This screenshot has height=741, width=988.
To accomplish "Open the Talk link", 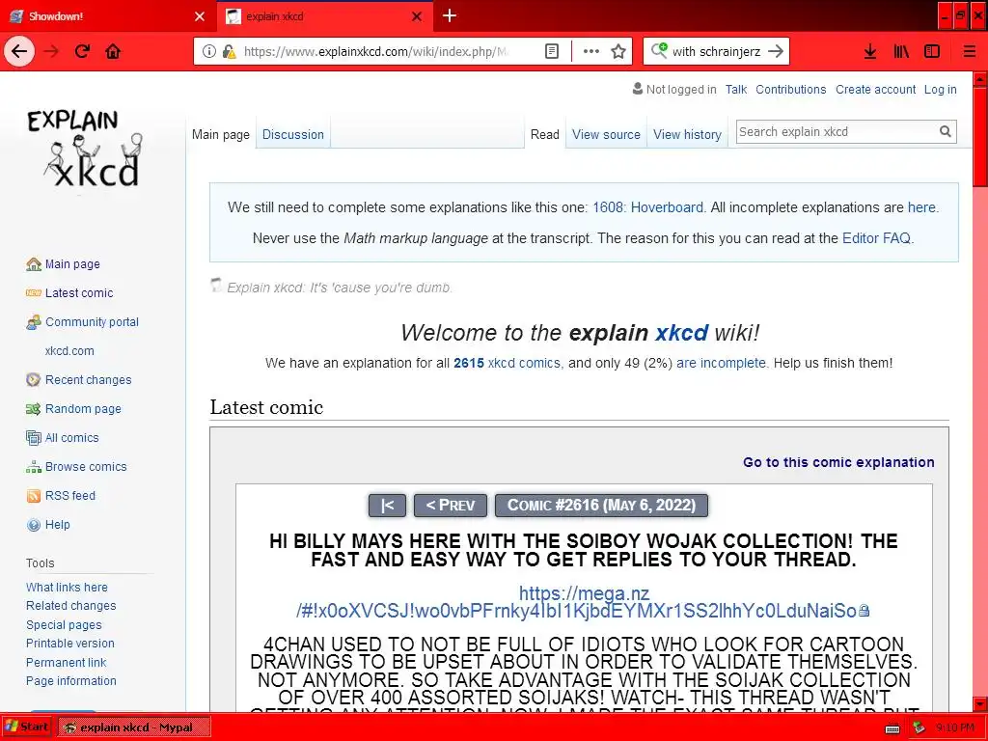I will [736, 90].
